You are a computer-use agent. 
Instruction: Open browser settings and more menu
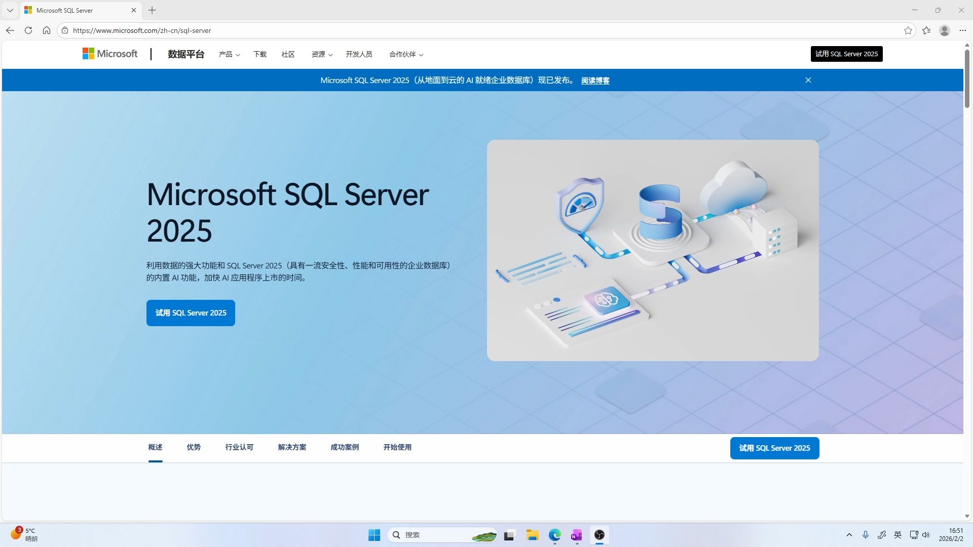[x=963, y=30]
